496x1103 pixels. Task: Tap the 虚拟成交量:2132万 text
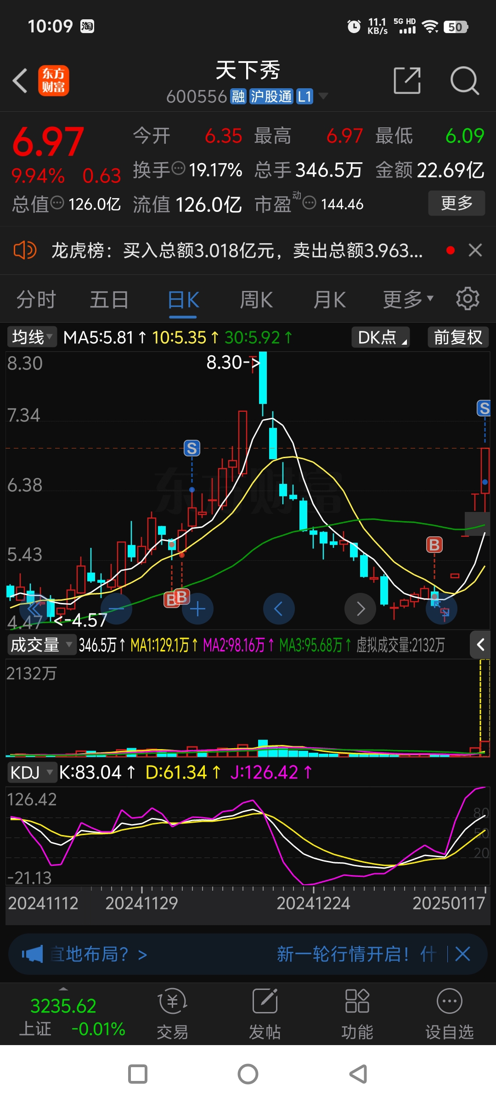coord(400,645)
